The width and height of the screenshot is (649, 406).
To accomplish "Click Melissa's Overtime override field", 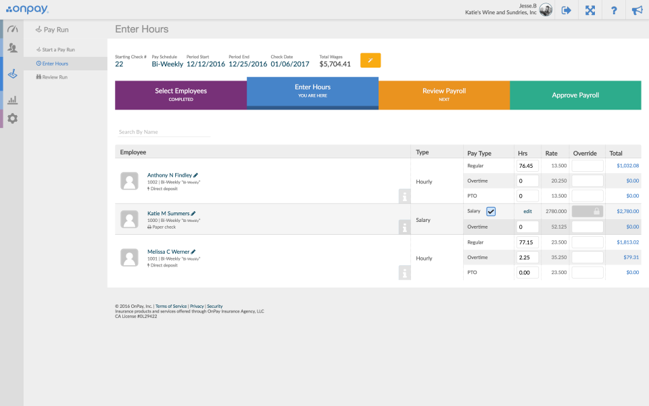I will [587, 257].
